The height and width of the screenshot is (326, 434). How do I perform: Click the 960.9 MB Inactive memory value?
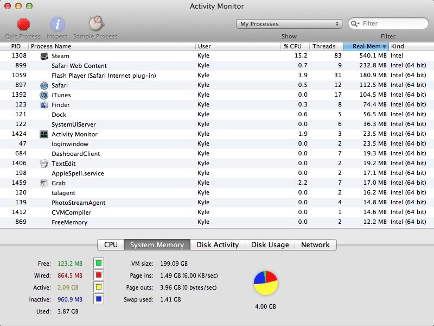tap(70, 299)
